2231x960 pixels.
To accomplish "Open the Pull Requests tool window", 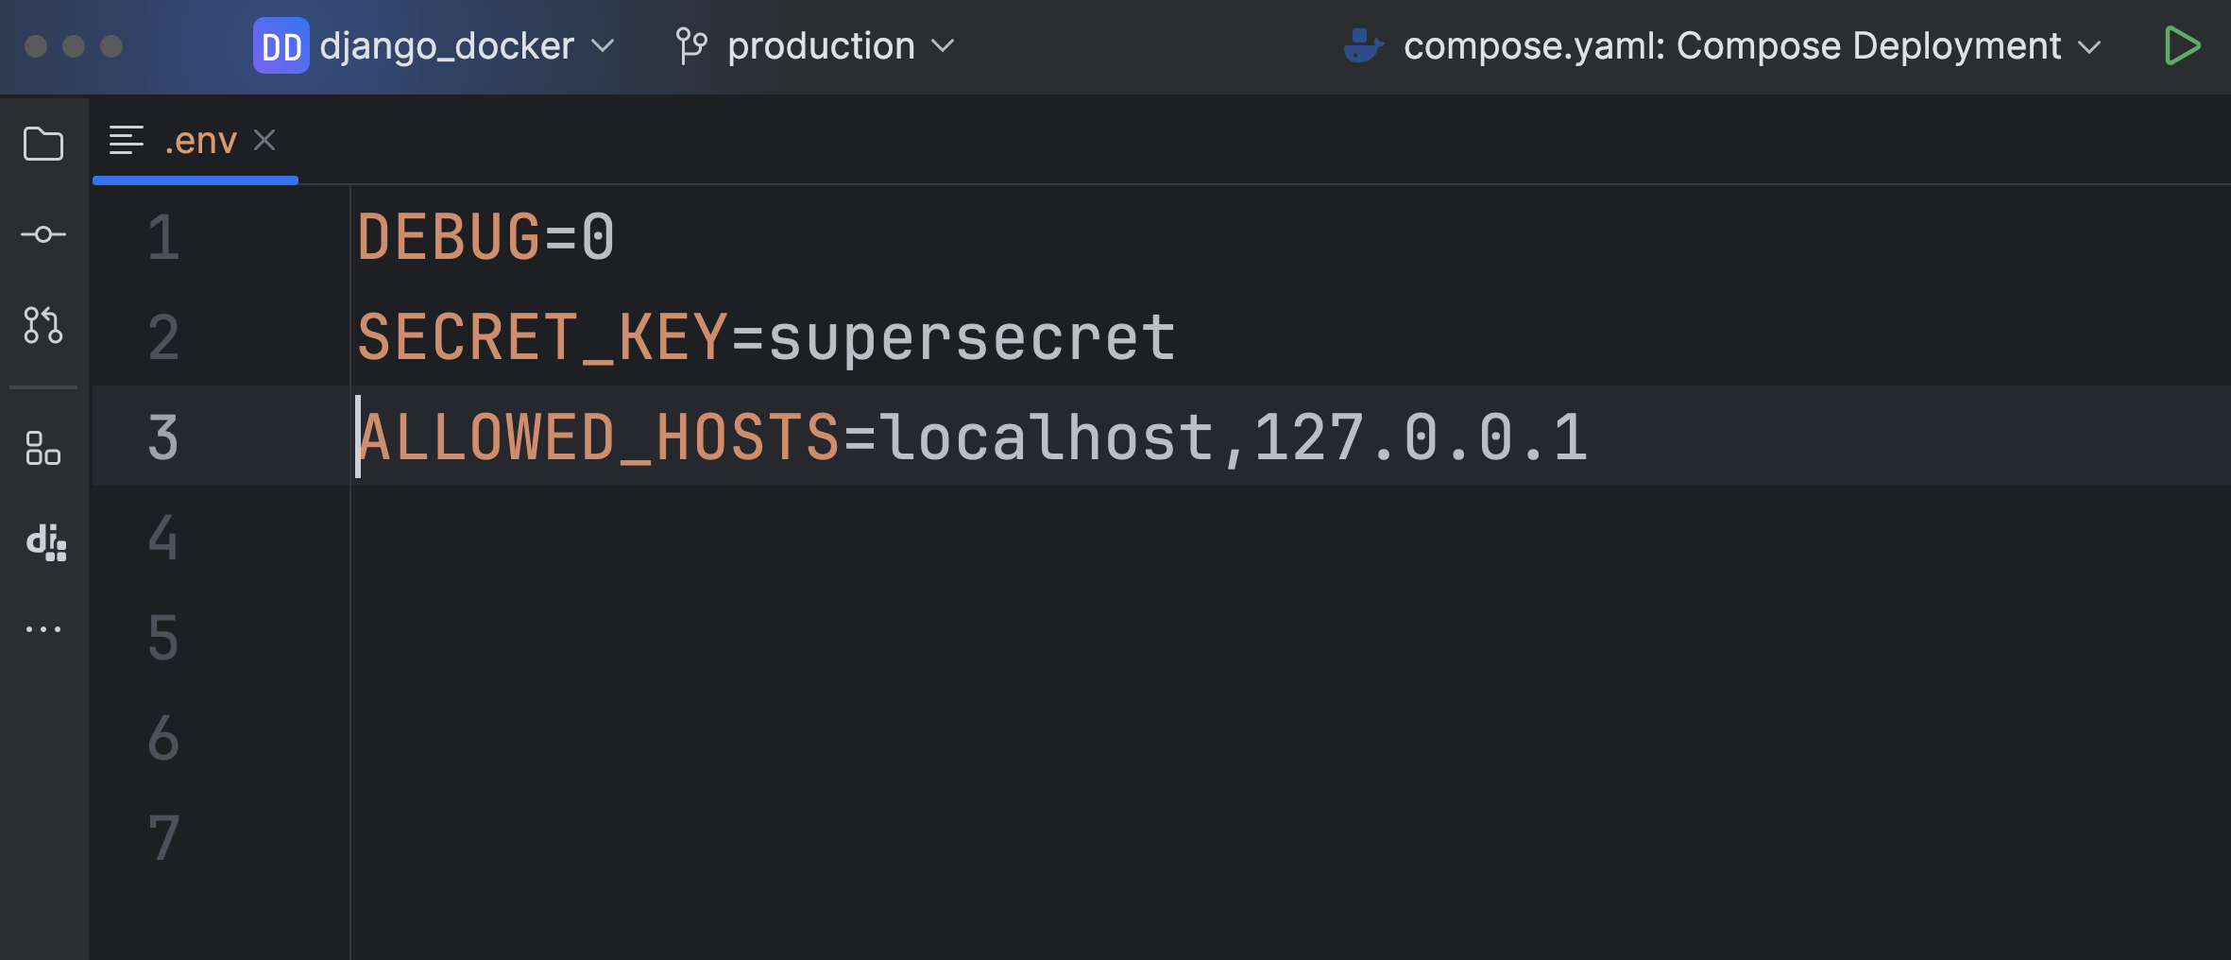I will [x=43, y=325].
